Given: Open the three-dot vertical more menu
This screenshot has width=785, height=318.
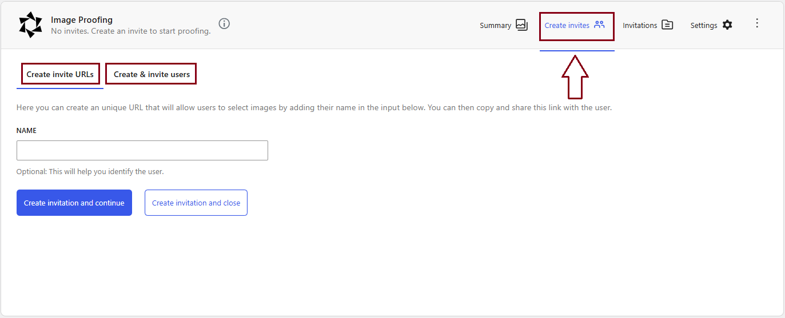Looking at the screenshot, I should coord(757,23).
